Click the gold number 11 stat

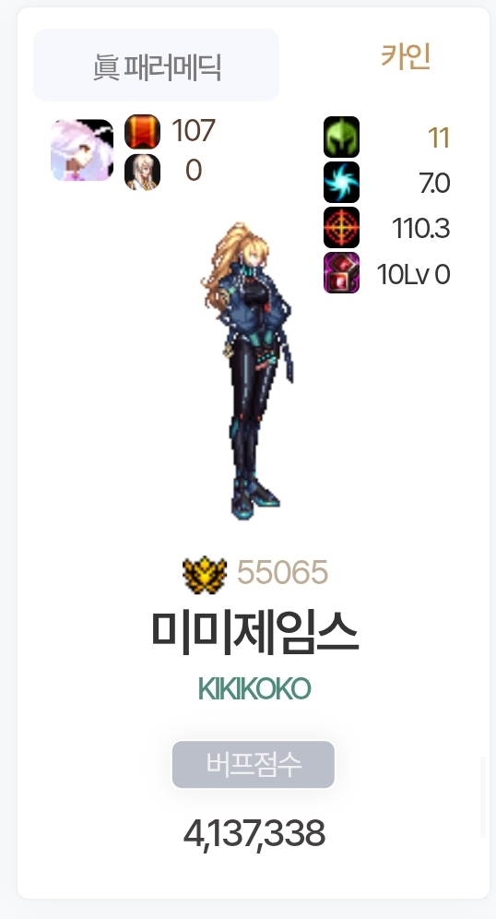439,138
